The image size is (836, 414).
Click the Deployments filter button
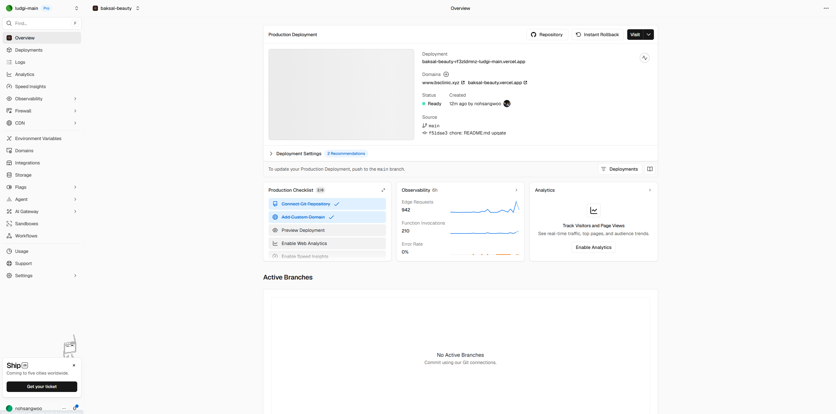click(x=620, y=169)
